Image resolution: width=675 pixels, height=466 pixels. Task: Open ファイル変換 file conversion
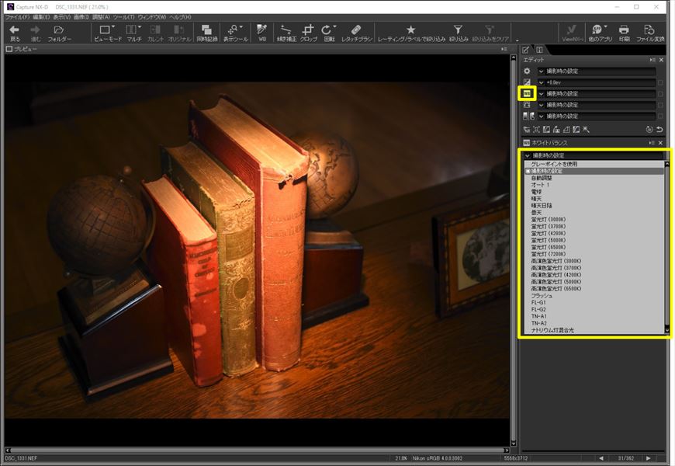[649, 33]
